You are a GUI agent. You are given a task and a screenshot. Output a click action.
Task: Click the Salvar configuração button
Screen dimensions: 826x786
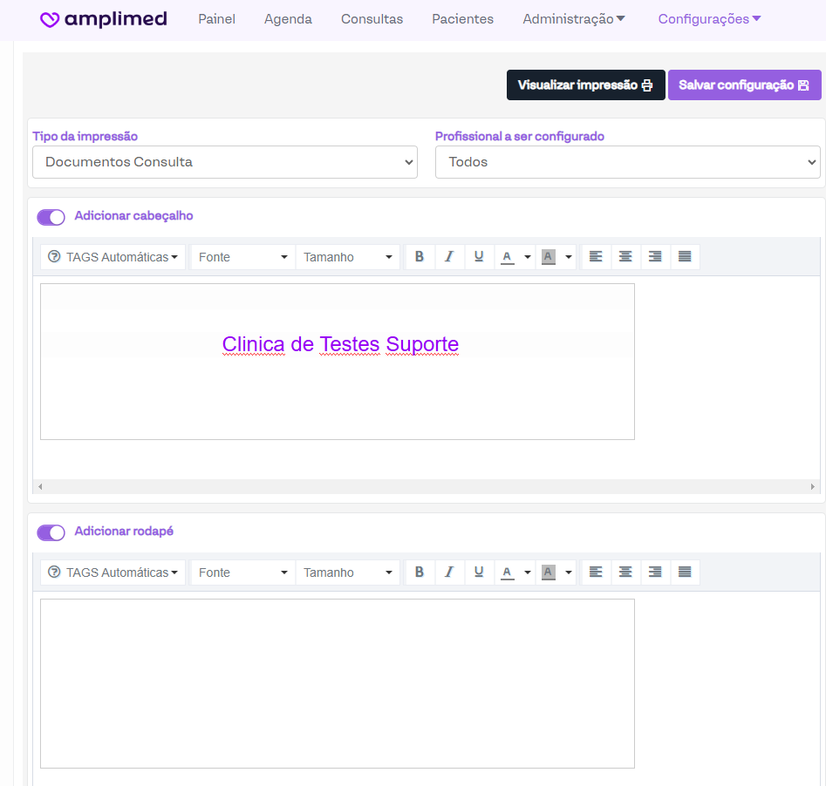click(744, 85)
